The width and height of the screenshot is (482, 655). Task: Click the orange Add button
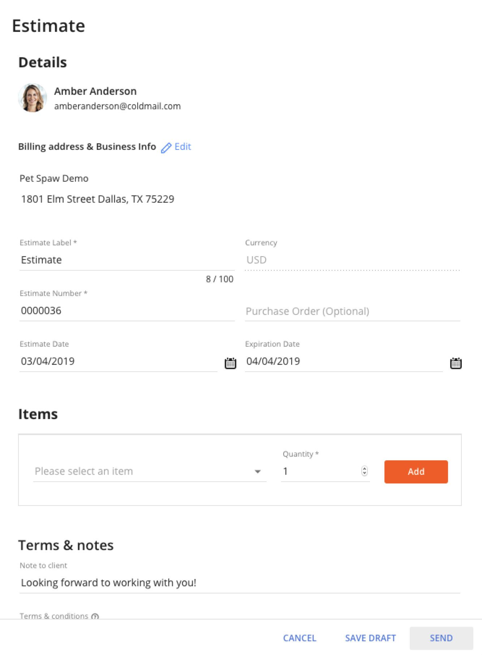[416, 472]
